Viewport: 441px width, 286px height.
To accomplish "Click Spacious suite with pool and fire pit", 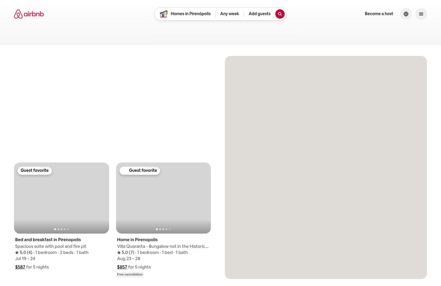I will click(x=51, y=246).
